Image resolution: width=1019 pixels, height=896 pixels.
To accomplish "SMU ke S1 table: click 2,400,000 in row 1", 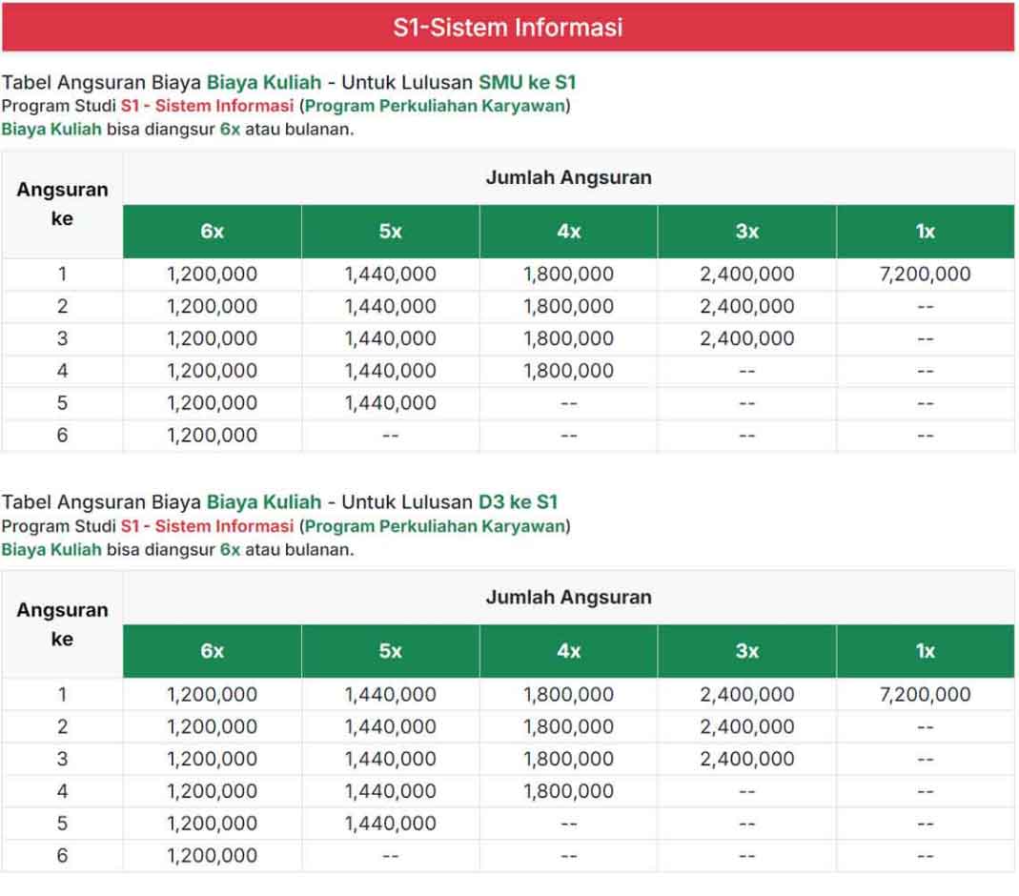I will 747,275.
